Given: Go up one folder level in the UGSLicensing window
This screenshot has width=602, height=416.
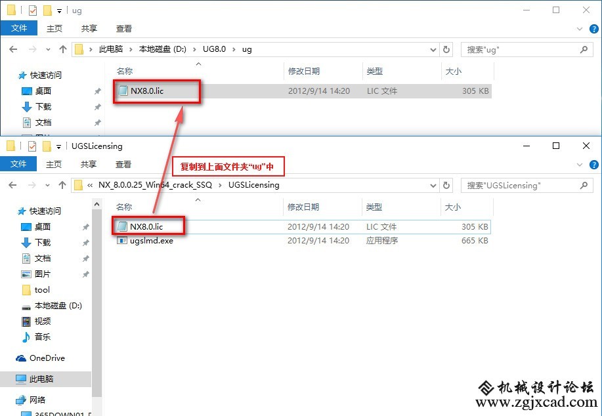Looking at the screenshot, I should point(62,185).
